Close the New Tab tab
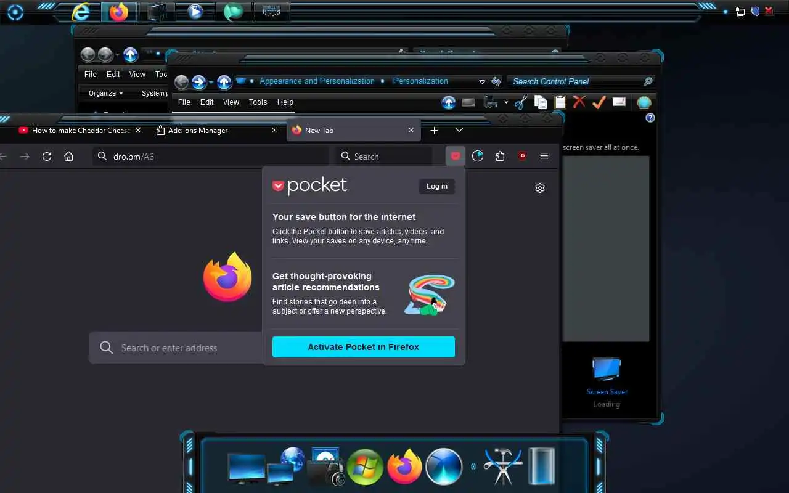Image resolution: width=789 pixels, height=493 pixels. (x=411, y=131)
